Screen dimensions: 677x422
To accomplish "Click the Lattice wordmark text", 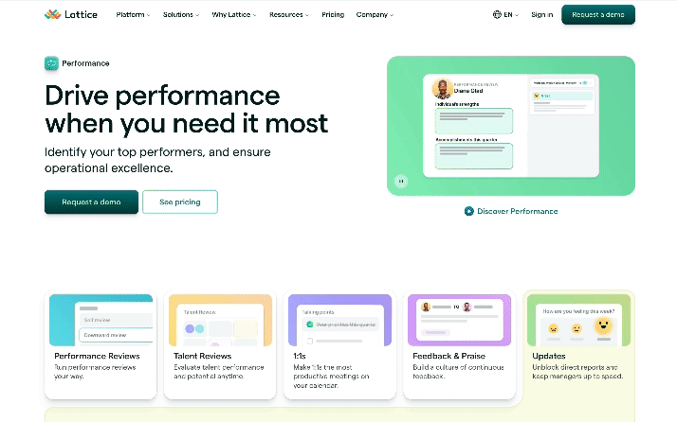I will pyautogui.click(x=81, y=14).
